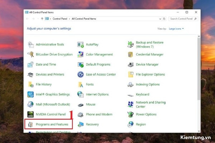Click the breadcrumb arrow after Control Panel
215x143 pixels.
[70, 19]
